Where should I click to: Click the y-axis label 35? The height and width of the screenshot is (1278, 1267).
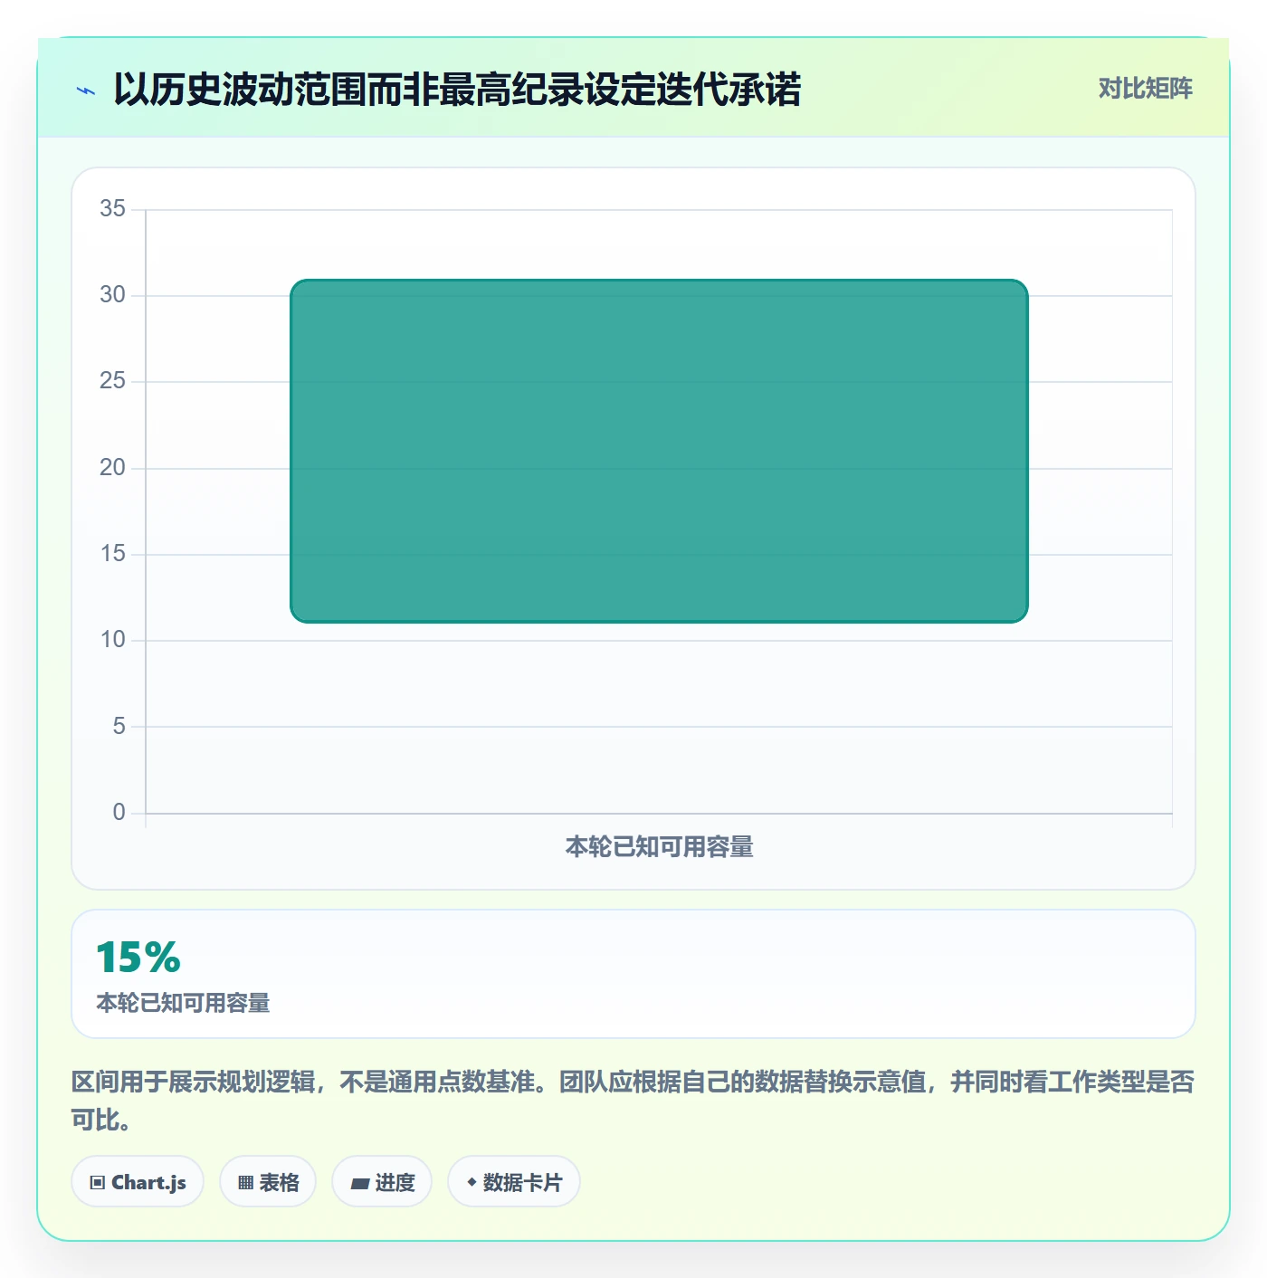coord(113,209)
